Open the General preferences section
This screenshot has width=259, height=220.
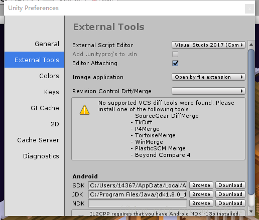[47, 44]
